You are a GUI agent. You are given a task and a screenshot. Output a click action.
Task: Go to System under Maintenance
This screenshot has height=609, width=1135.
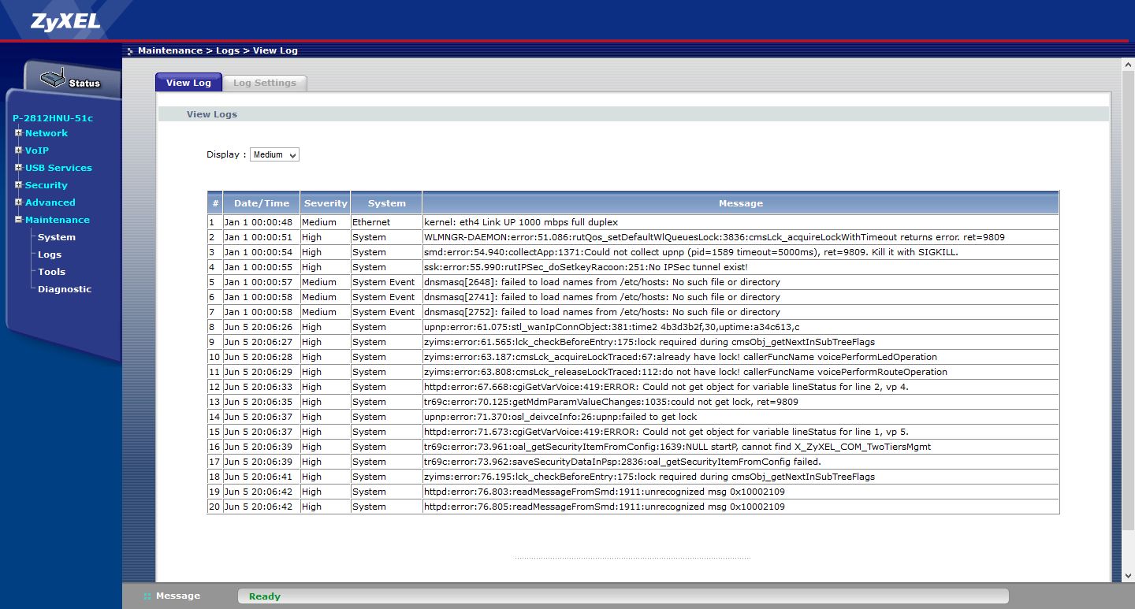pyautogui.click(x=57, y=237)
